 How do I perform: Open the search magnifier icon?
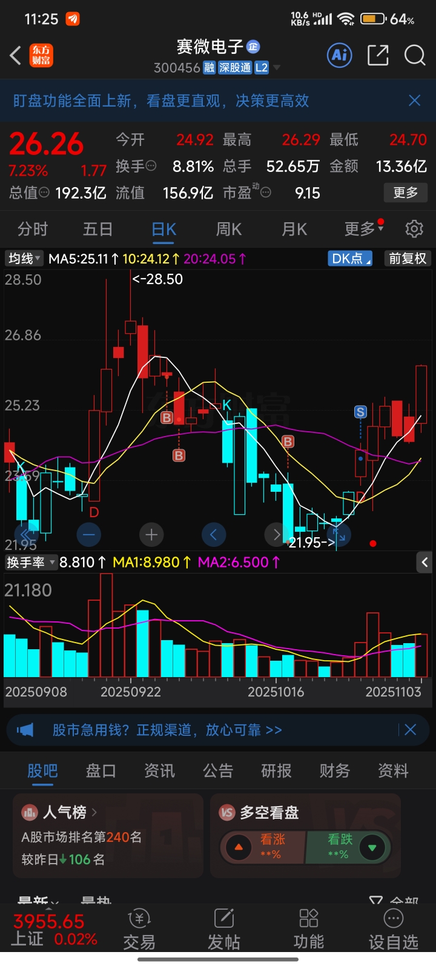pyautogui.click(x=415, y=56)
